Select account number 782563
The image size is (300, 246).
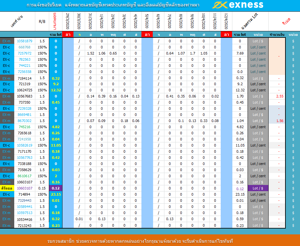pos(25,59)
